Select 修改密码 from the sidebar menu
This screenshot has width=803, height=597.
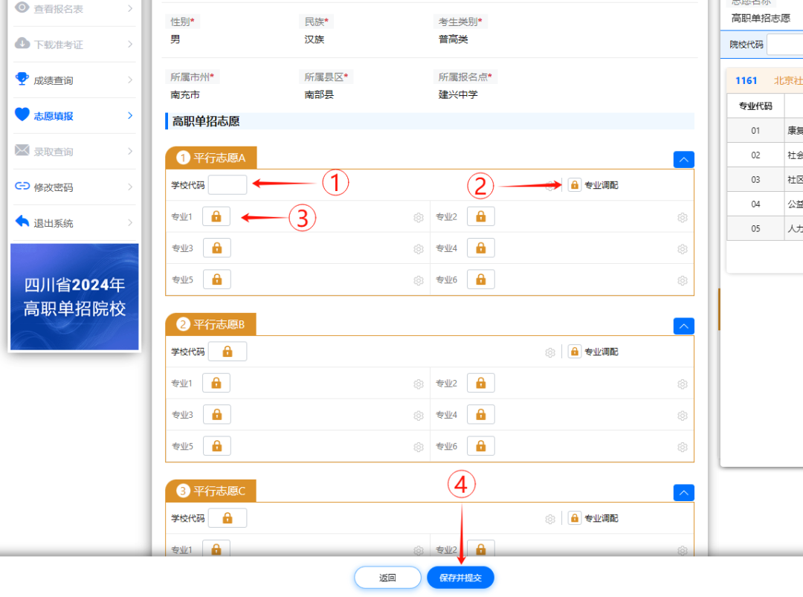click(x=73, y=187)
